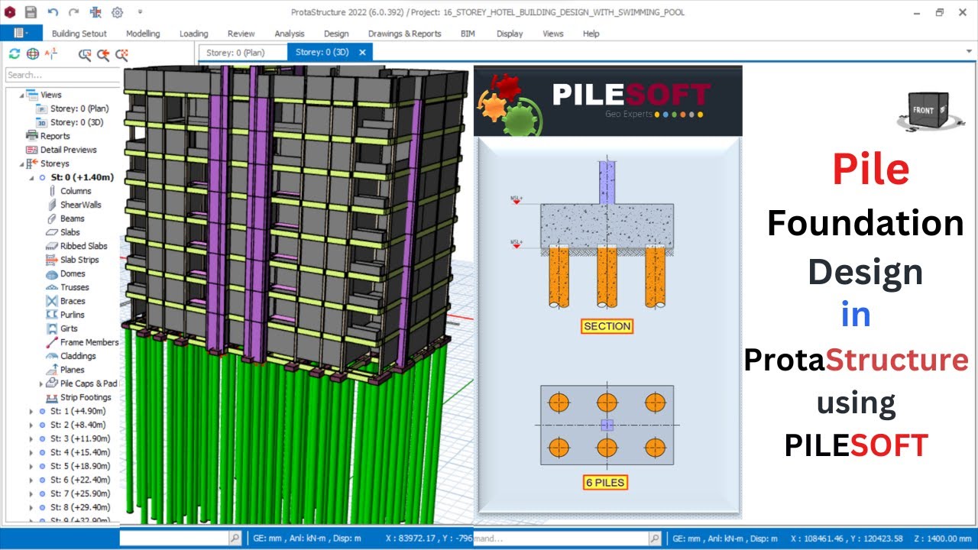The width and height of the screenshot is (978, 550).
Task: Select the Domes icon in the tree
Action: (52, 273)
